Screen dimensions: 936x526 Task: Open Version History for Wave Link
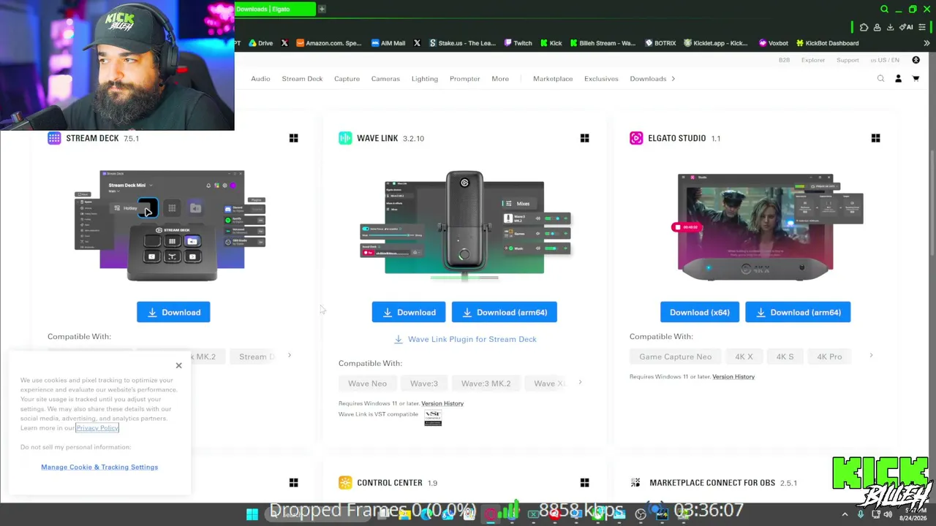pos(442,403)
